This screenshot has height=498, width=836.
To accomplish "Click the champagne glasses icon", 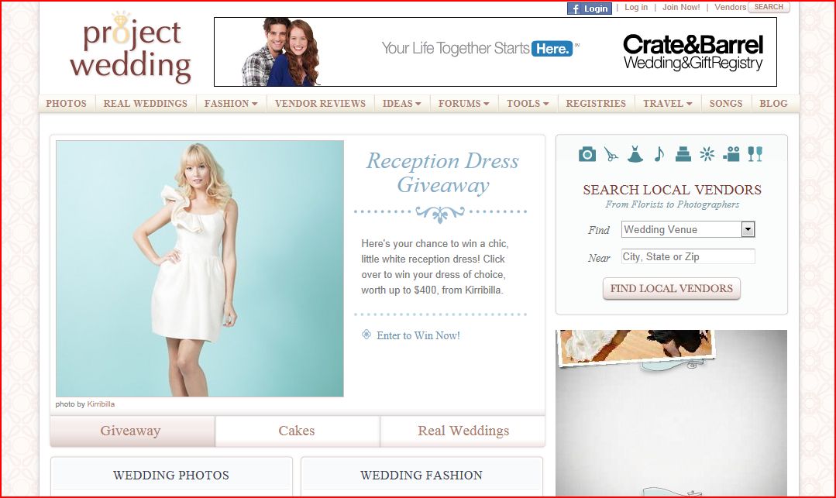I will [755, 154].
